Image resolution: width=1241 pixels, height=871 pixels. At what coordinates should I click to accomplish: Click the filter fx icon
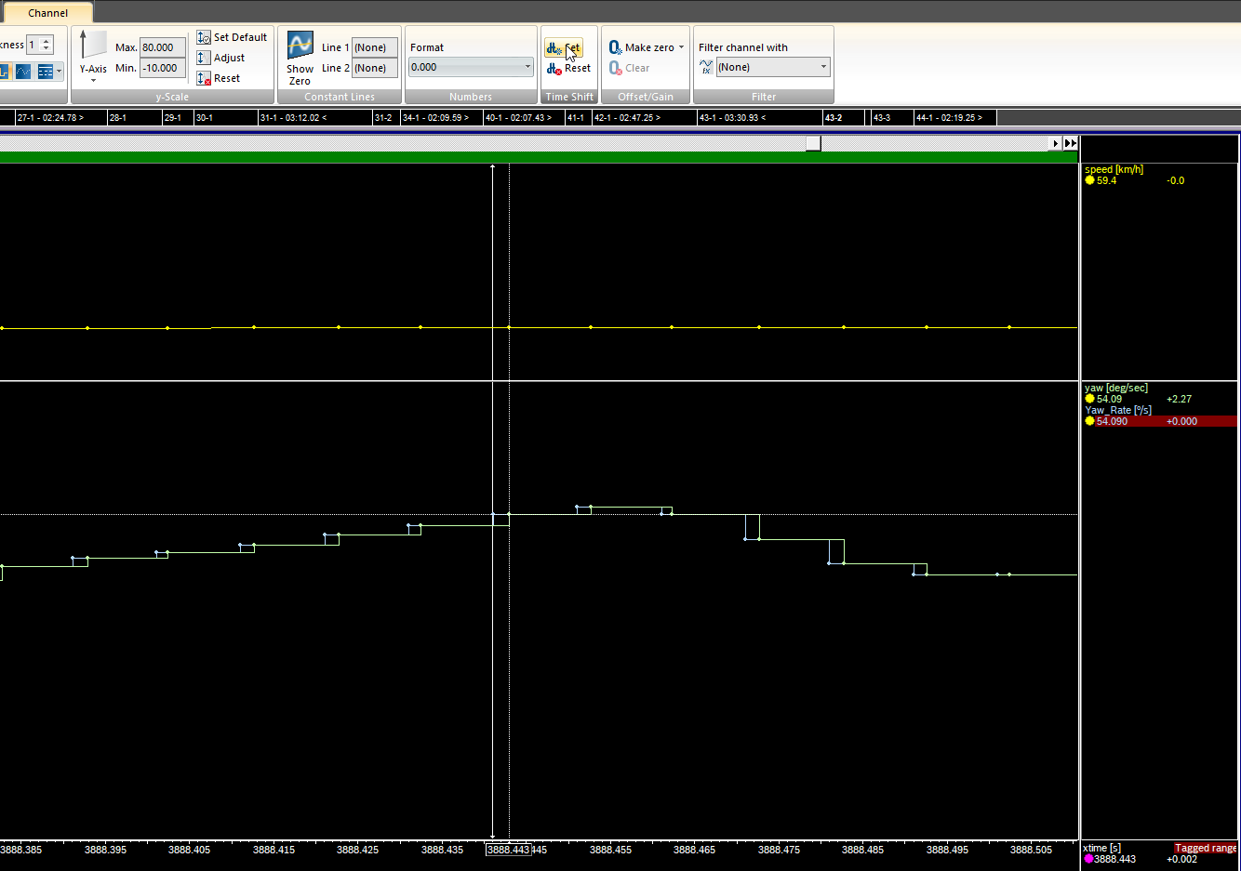click(x=706, y=67)
